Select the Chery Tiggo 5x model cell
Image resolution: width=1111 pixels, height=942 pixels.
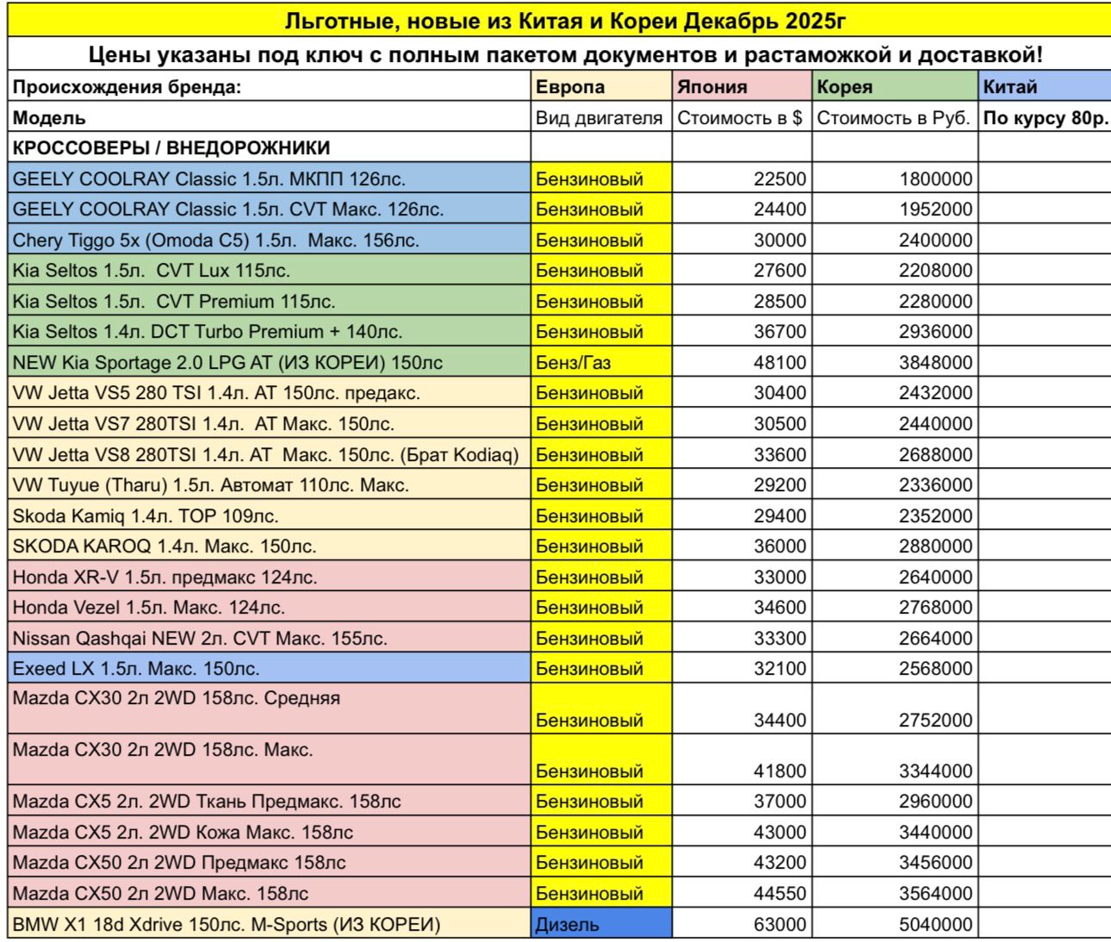[x=269, y=240]
